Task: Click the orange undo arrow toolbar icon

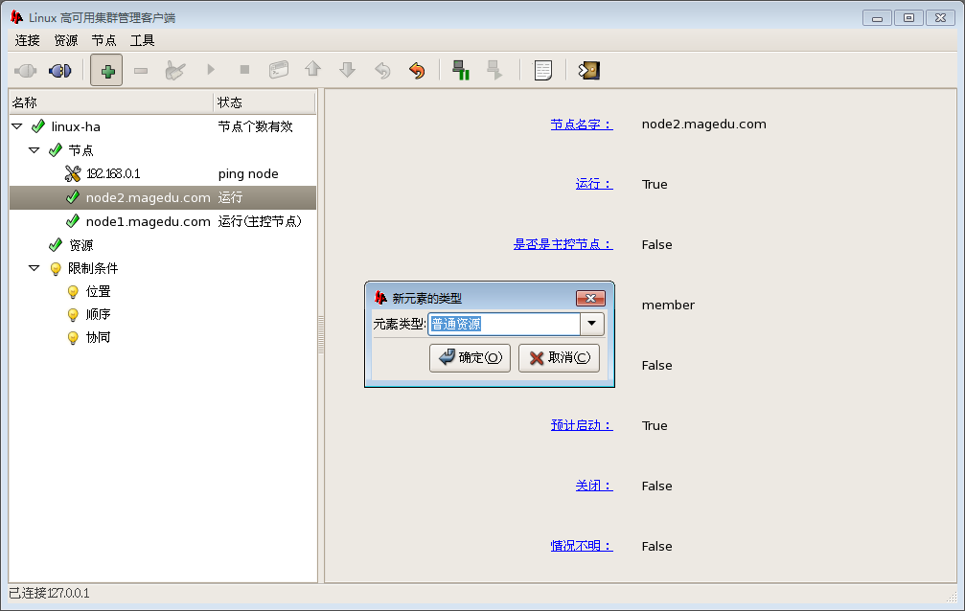Action: tap(416, 70)
